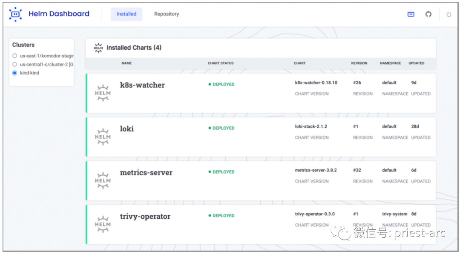Click DEPLOYED status of metrics-server
The width and height of the screenshot is (460, 254).
(x=221, y=172)
